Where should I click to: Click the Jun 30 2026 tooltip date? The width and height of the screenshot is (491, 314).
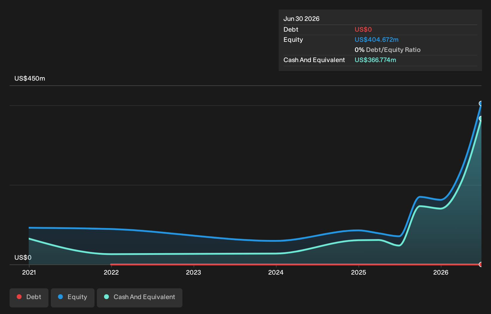(301, 19)
